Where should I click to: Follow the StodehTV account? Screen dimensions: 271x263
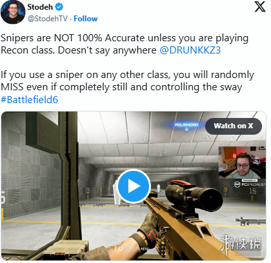coord(86,19)
